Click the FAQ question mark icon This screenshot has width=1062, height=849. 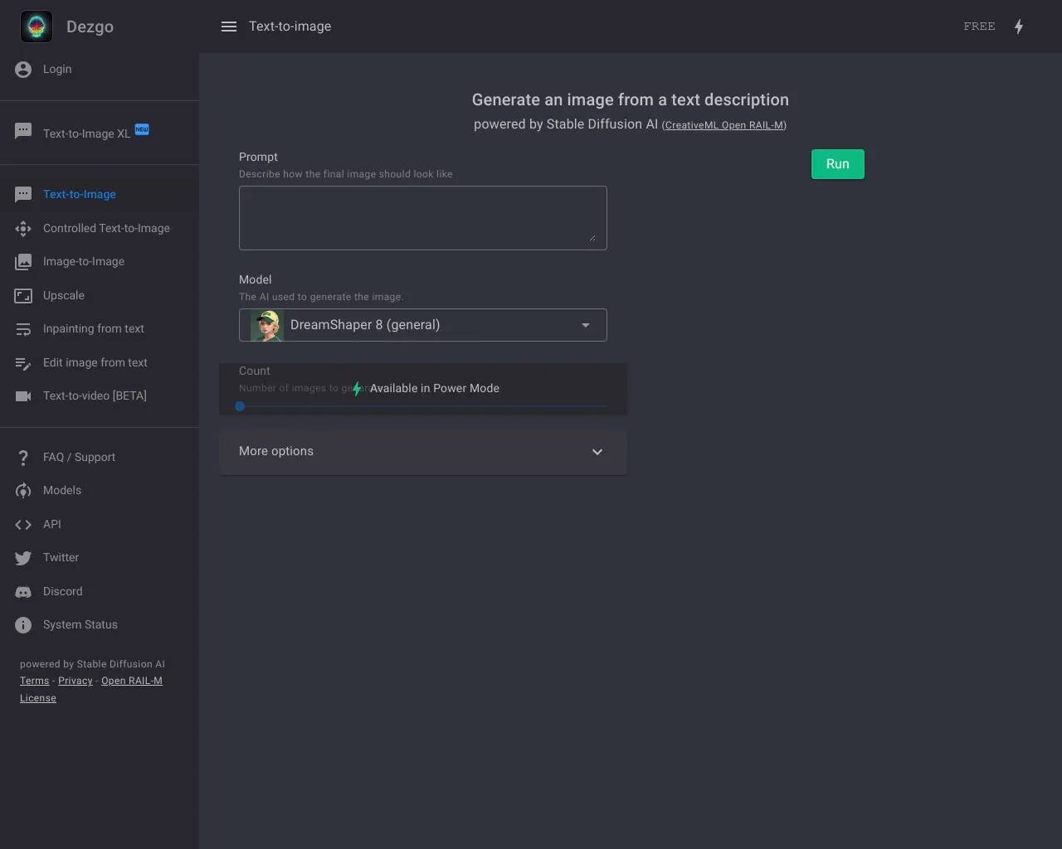pyautogui.click(x=23, y=458)
